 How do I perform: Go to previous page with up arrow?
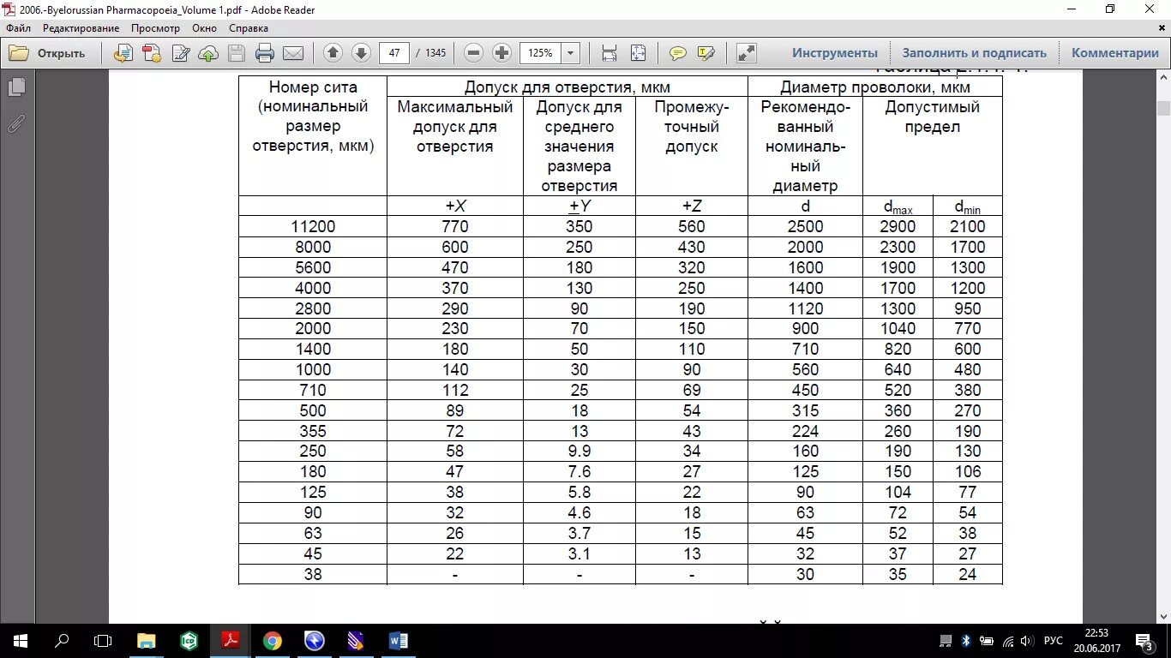[x=333, y=53]
